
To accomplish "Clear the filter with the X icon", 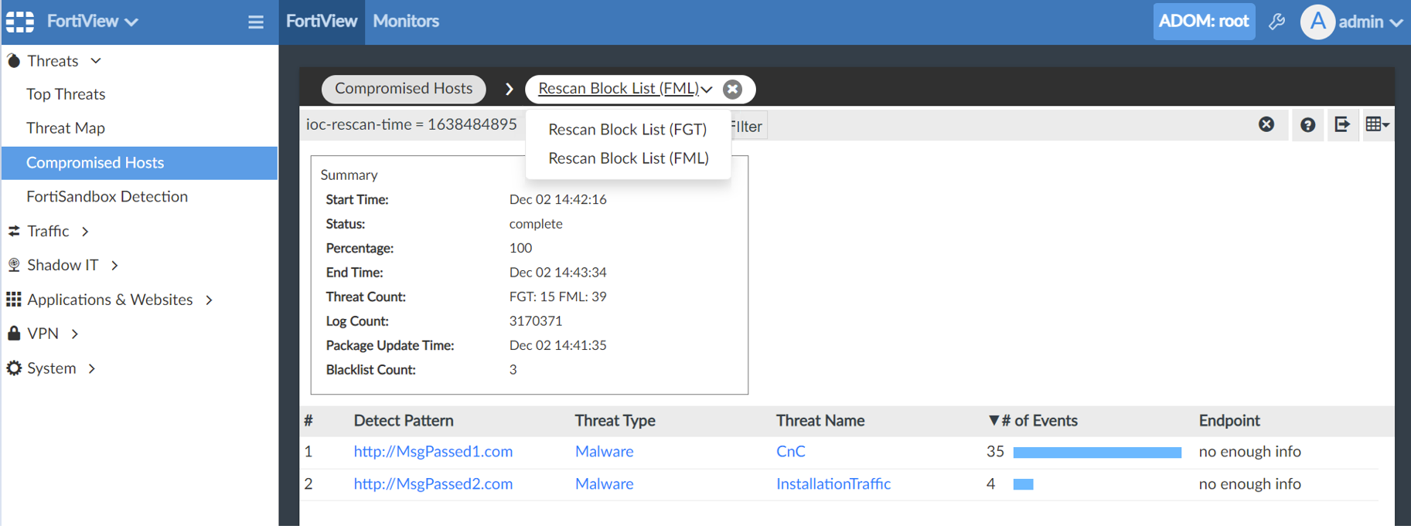I will [x=1266, y=124].
